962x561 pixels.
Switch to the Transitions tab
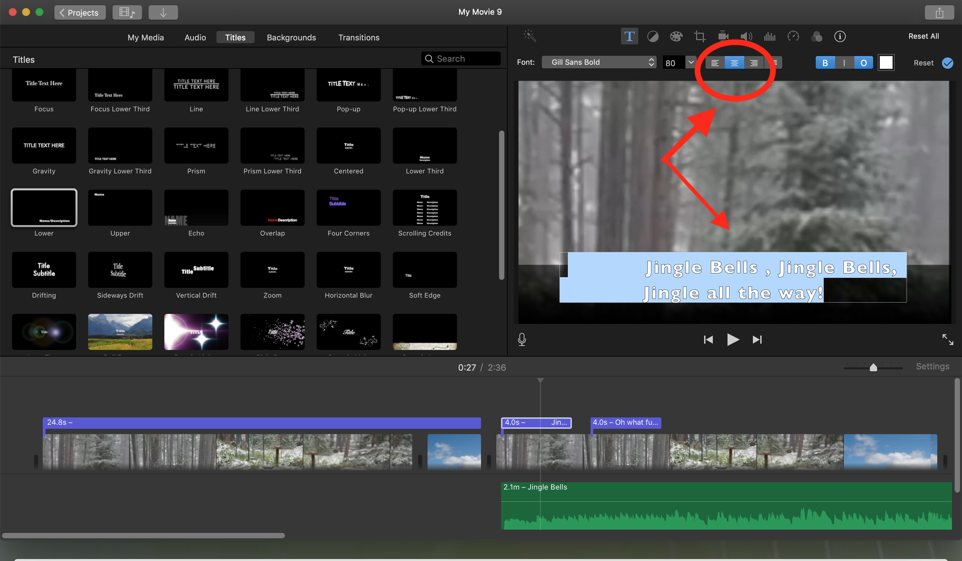358,37
